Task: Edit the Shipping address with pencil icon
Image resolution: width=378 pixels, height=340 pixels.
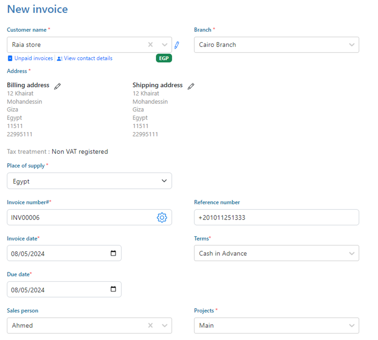Action: [x=191, y=86]
